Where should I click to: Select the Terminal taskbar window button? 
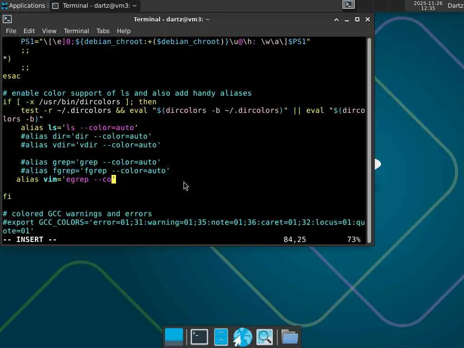coord(95,5)
